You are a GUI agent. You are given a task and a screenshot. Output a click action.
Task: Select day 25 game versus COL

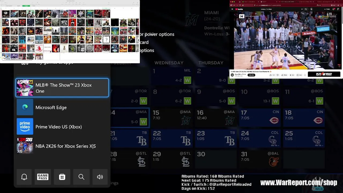[304, 138]
